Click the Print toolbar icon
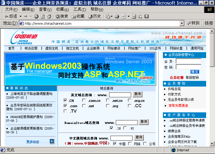Viewport: 215px width, 154px height. click(x=117, y=16)
